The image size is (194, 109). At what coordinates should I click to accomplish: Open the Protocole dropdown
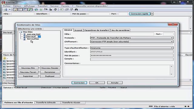(132, 38)
